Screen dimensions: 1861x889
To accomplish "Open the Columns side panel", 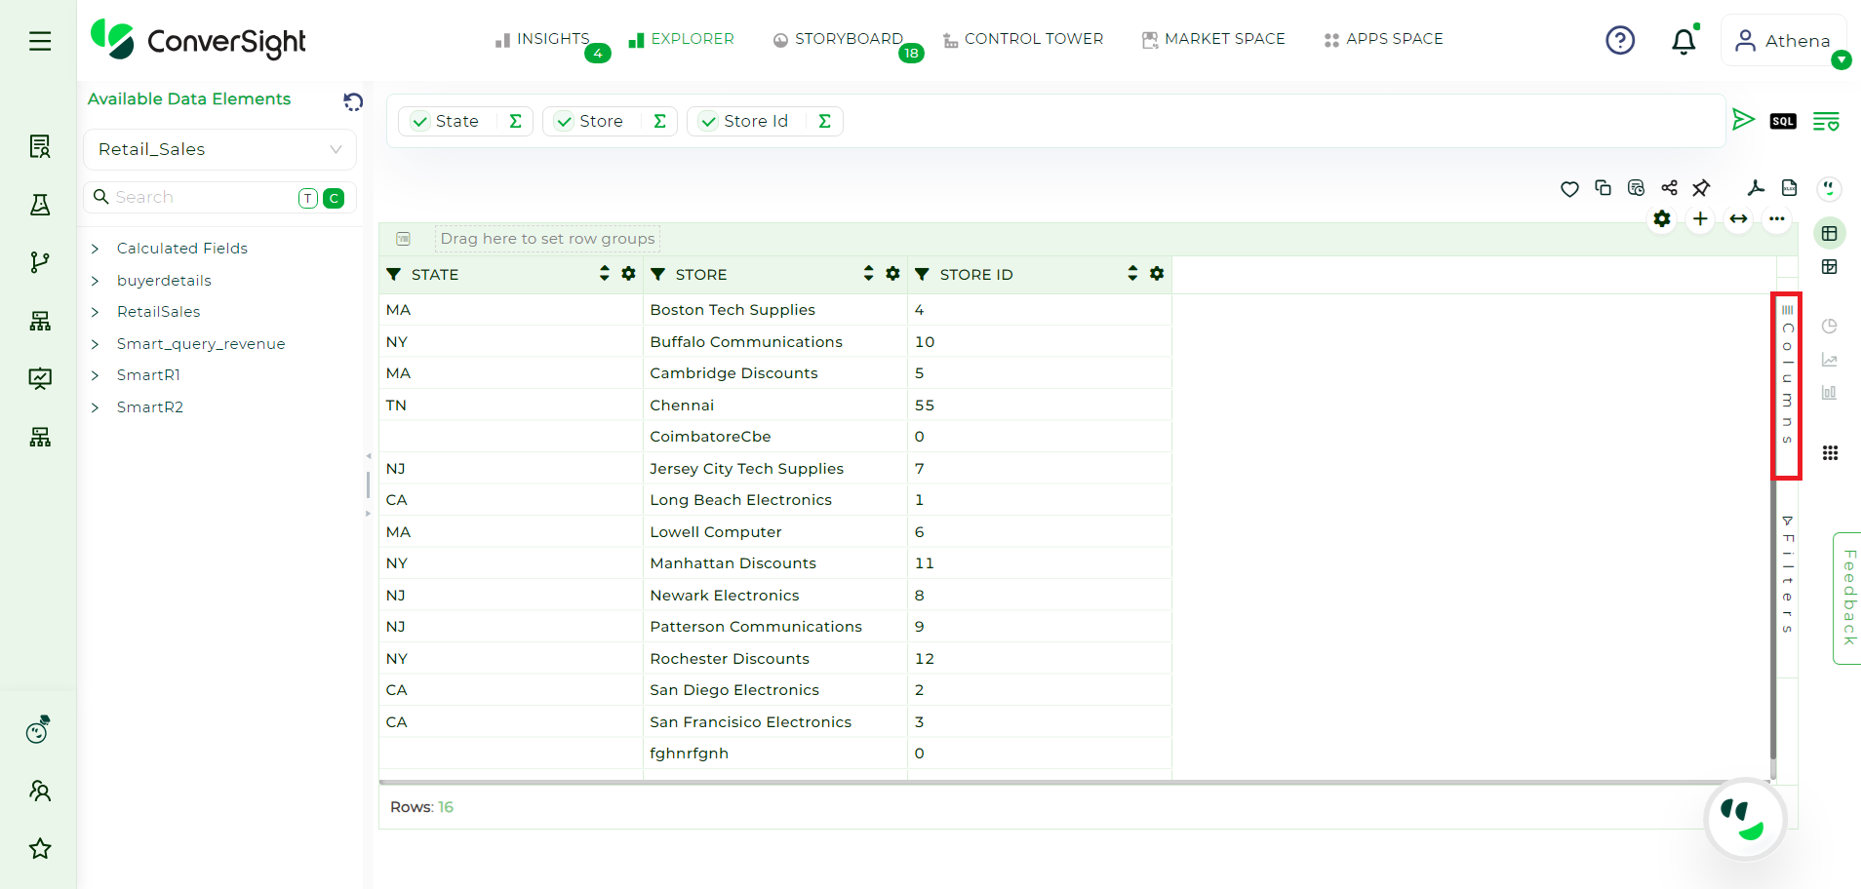I will click(x=1787, y=375).
